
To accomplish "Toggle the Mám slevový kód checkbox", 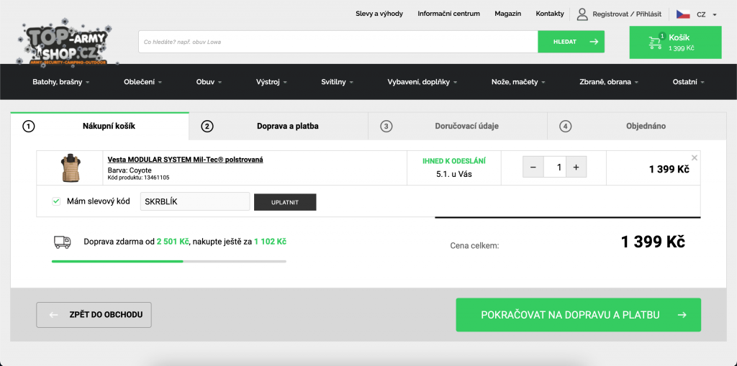I will pyautogui.click(x=56, y=201).
